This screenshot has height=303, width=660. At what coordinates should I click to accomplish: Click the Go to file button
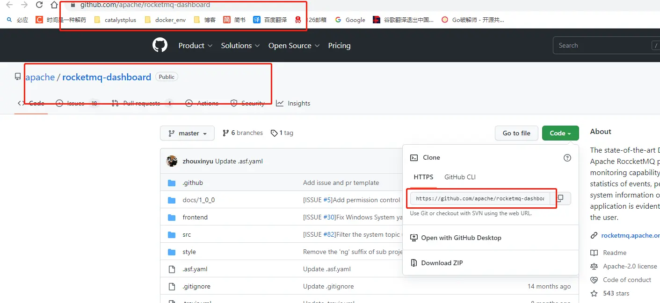click(516, 133)
